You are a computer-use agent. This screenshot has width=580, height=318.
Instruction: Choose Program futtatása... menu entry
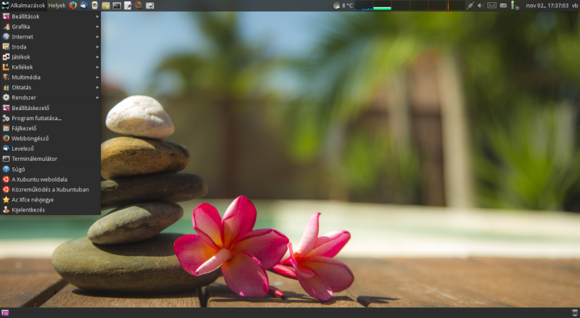[50, 118]
